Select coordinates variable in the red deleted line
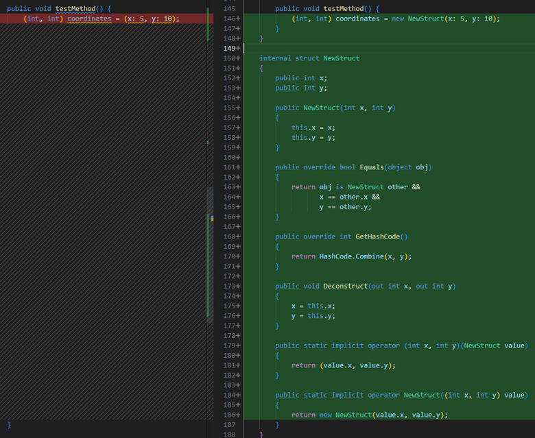 [x=88, y=19]
